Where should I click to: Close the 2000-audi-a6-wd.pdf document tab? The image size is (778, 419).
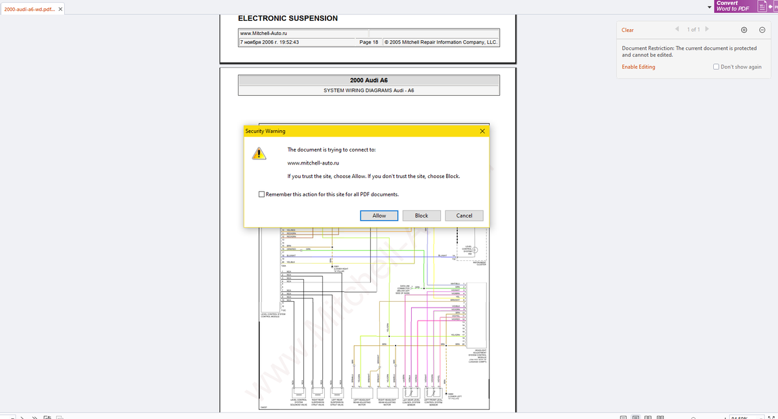coord(60,9)
